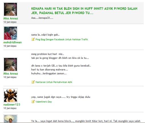This screenshot has width=145, height=123.
Task: View nadzmer123's avatar image
Action: click(11, 95)
